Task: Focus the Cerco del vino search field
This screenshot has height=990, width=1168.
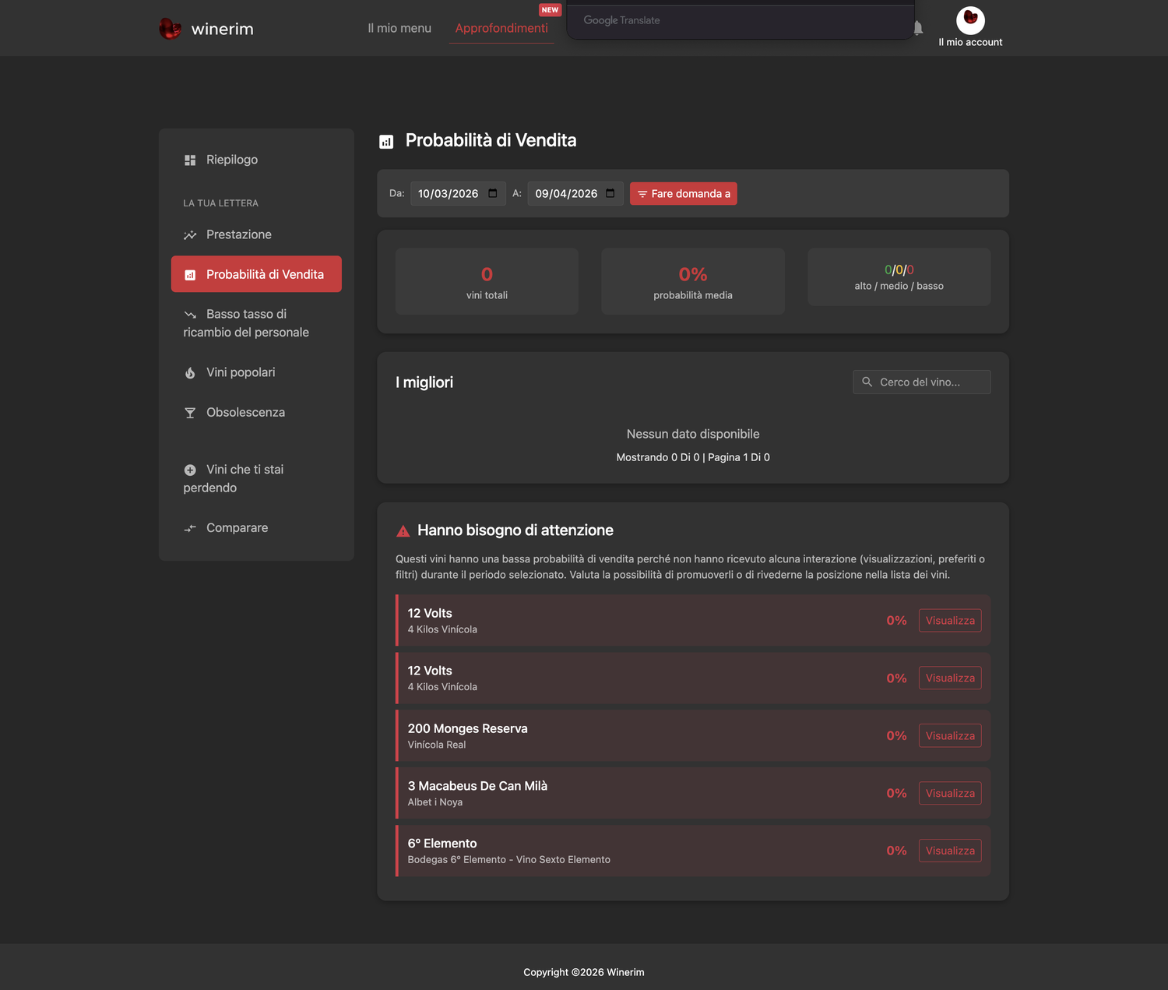Action: (x=922, y=382)
